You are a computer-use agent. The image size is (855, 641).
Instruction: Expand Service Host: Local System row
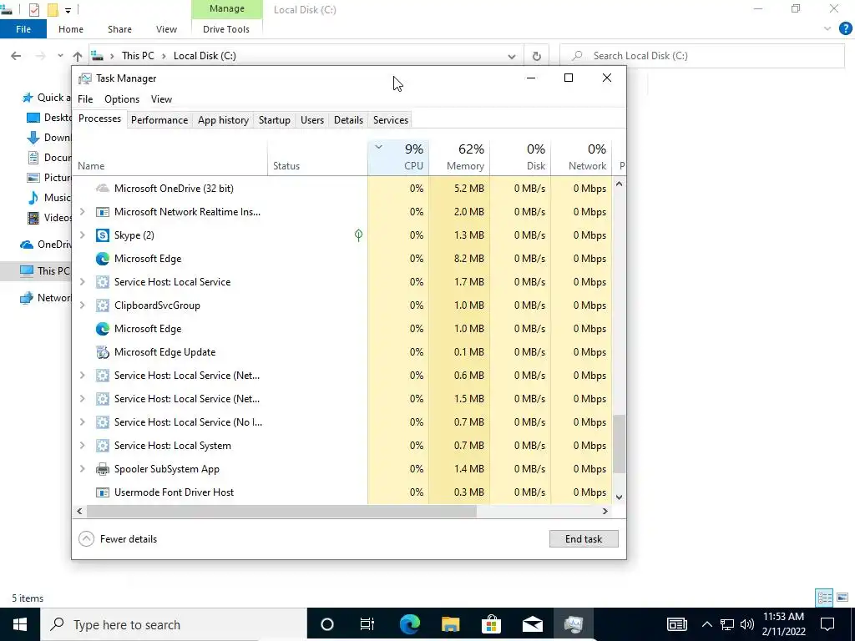[x=83, y=446]
